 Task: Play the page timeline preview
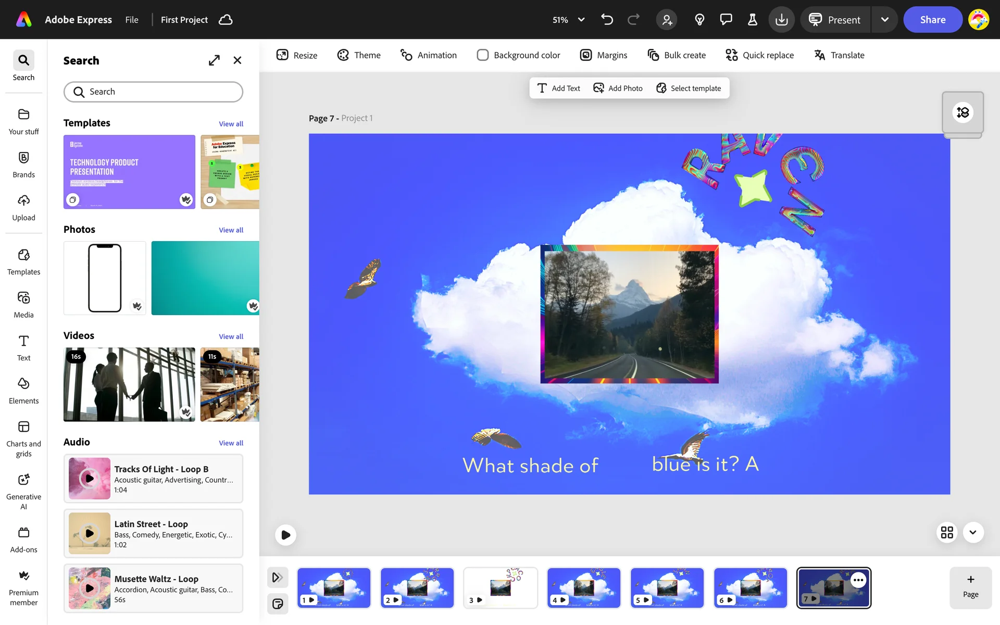tap(285, 535)
